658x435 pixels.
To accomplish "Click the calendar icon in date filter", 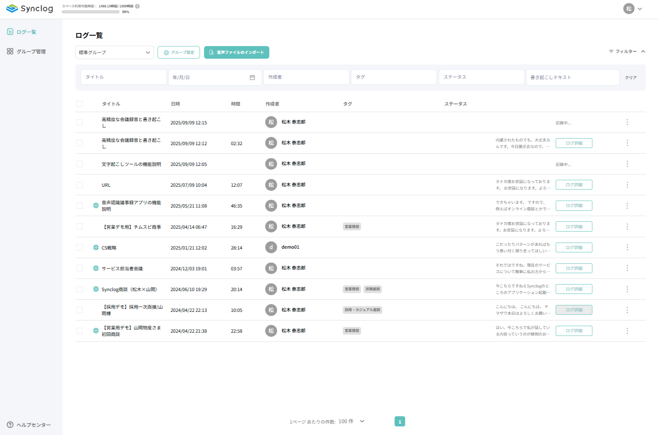I will pos(252,77).
